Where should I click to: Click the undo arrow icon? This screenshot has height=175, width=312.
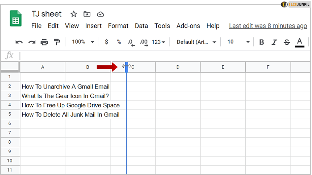tap(19, 42)
